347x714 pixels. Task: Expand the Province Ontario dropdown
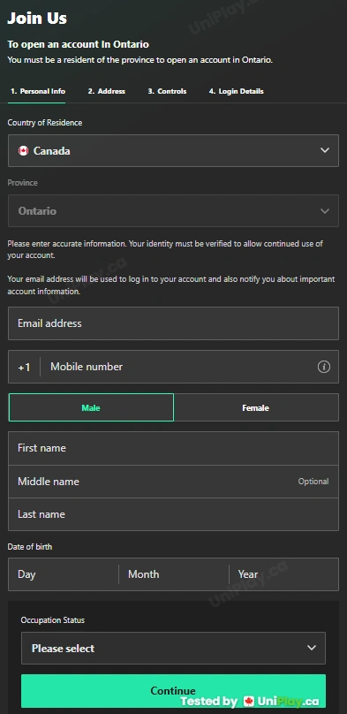tap(173, 211)
